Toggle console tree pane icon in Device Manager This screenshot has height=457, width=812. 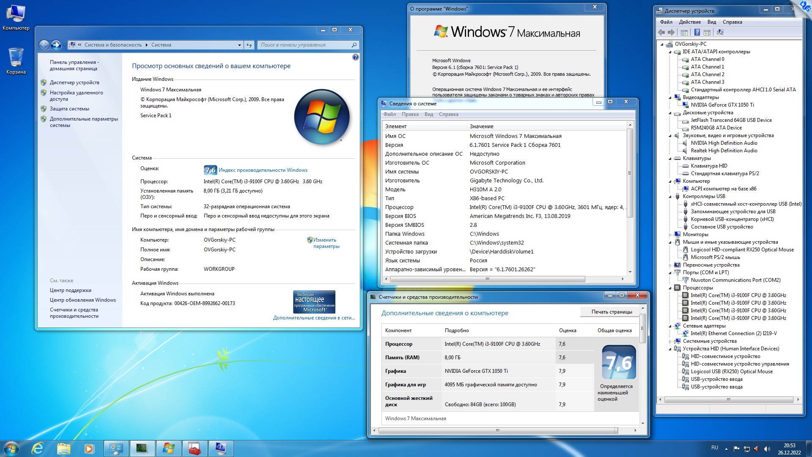(x=684, y=33)
